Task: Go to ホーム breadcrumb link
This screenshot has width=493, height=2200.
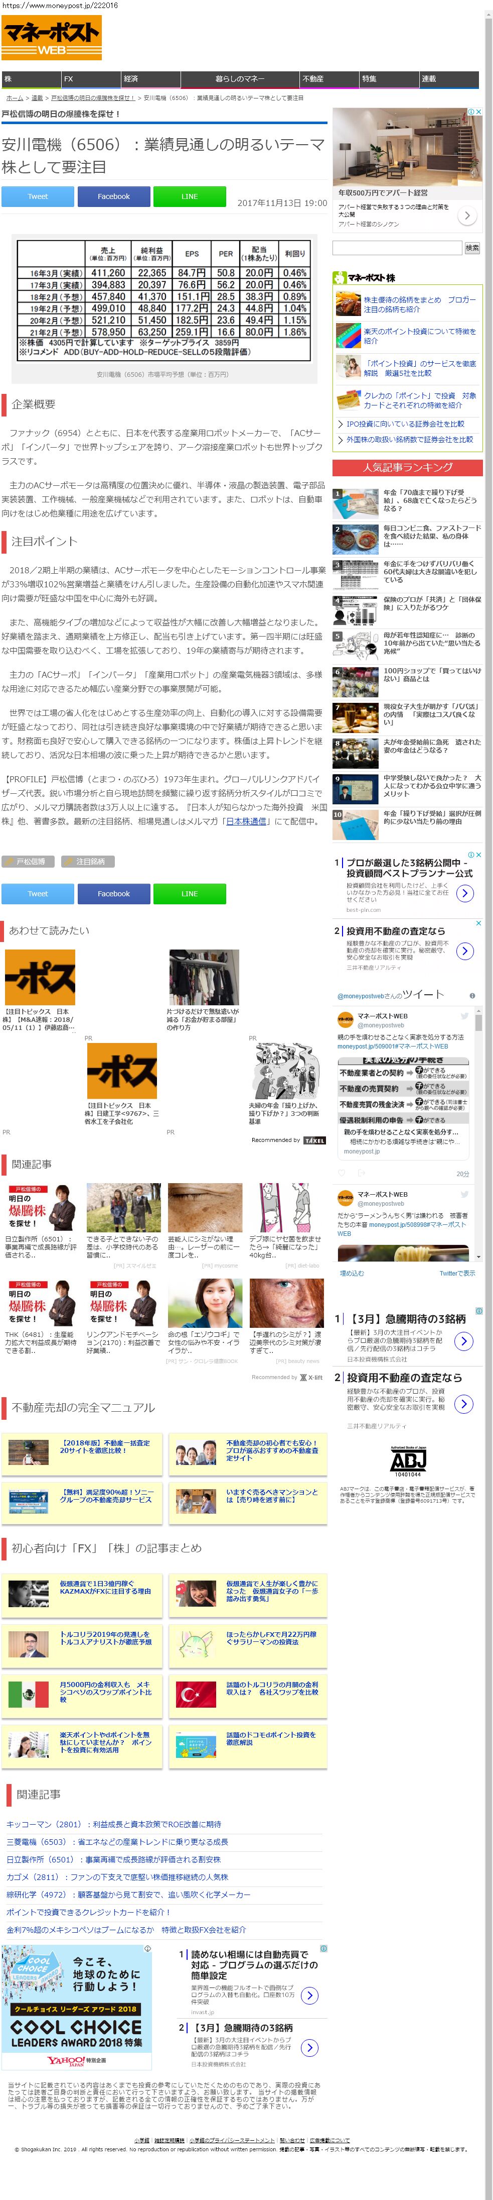Action: click(15, 98)
